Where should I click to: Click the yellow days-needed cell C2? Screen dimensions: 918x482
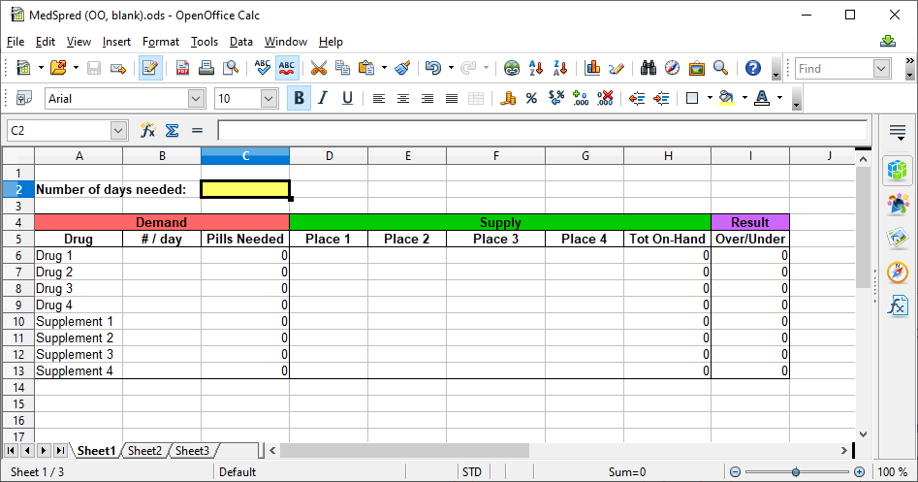[x=245, y=189]
